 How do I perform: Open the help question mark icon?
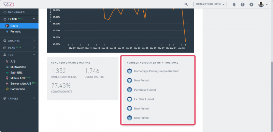pyautogui.click(x=243, y=4)
